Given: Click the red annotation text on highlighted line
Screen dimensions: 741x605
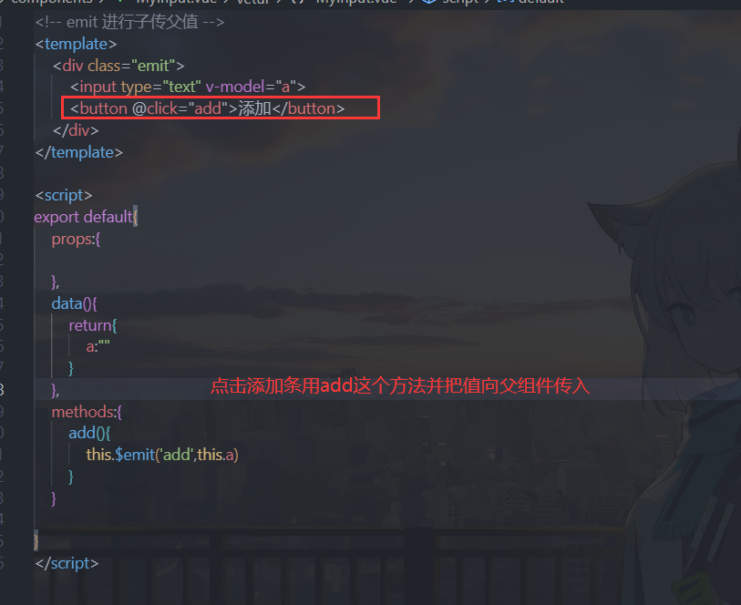Looking at the screenshot, I should pyautogui.click(x=400, y=385).
